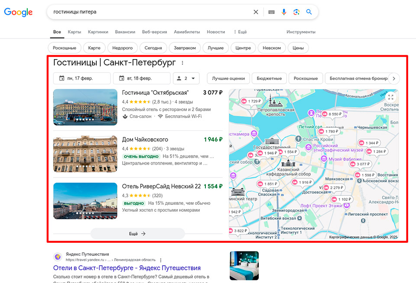Toggle the Бесплатная отмена бронирования filter
Screen dimensions: 416x283
coord(359,78)
